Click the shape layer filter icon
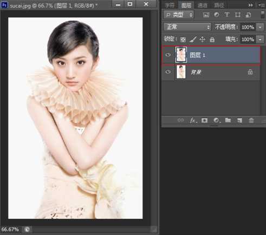This screenshot has height=235, width=266. [x=237, y=15]
